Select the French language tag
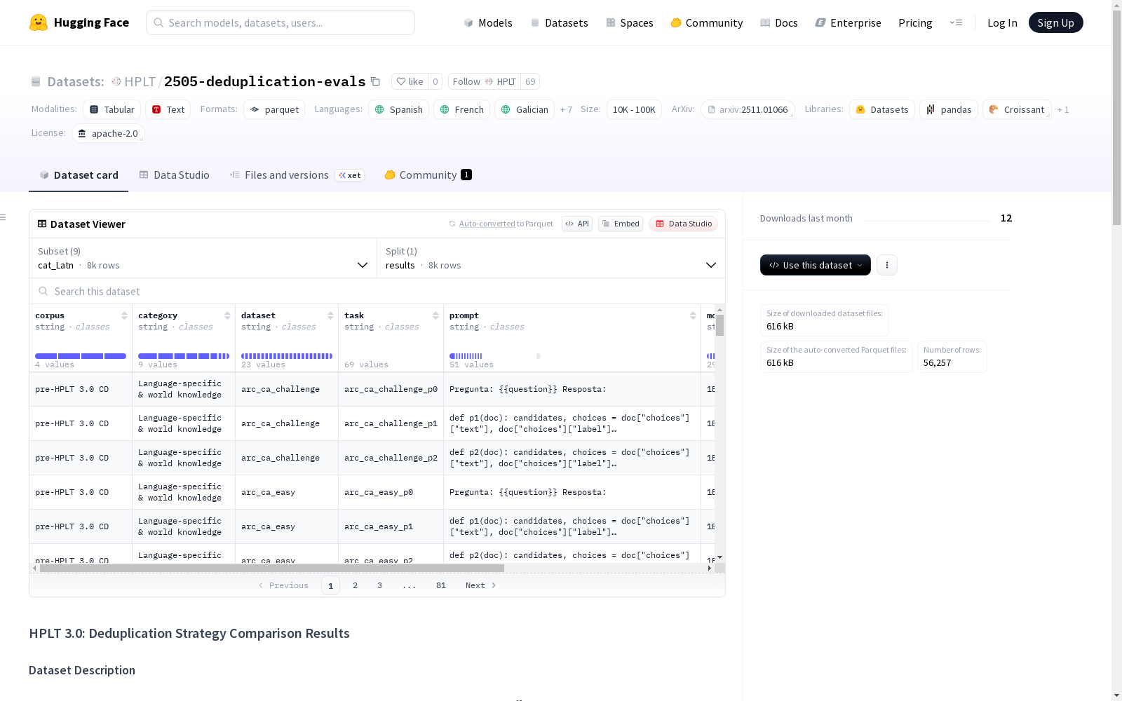Image resolution: width=1122 pixels, height=701 pixels. 461,109
